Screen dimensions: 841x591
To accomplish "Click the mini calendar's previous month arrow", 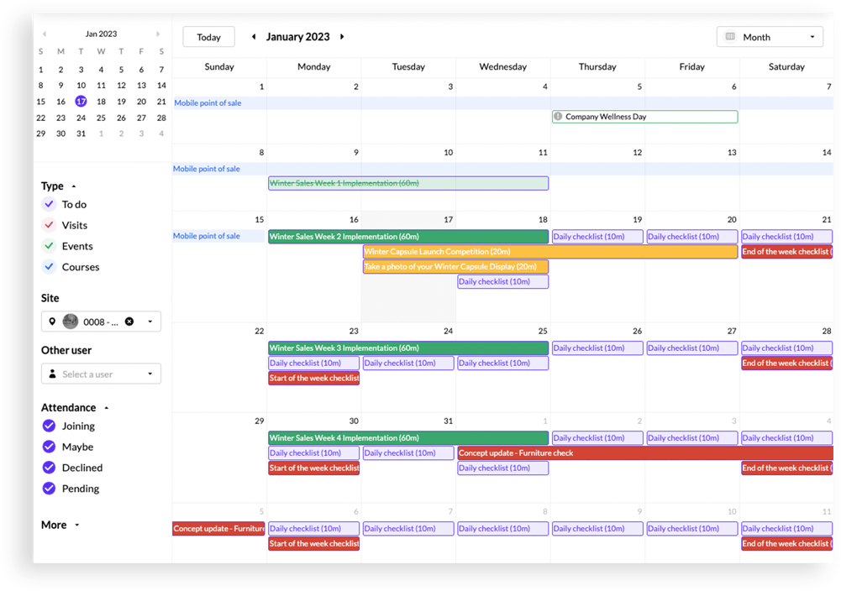I will tap(44, 34).
